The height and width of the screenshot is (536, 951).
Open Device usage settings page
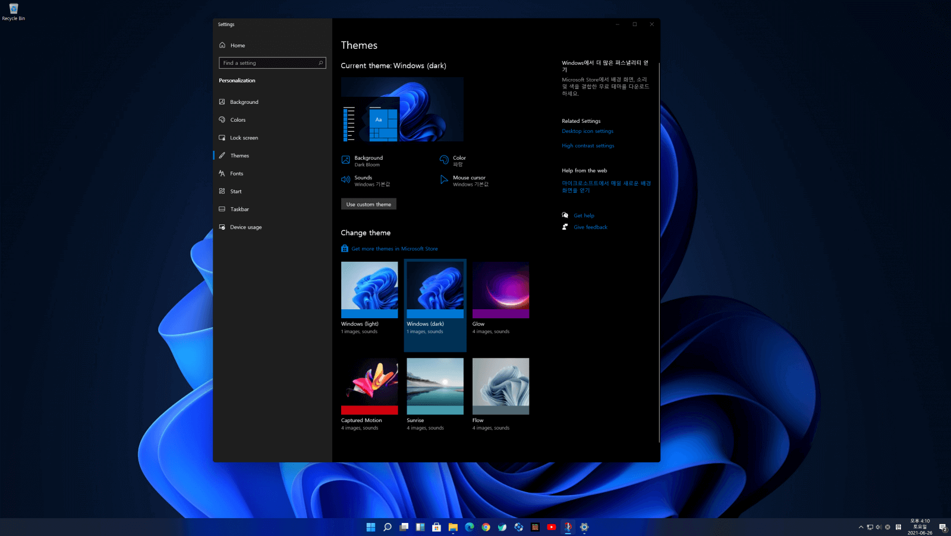pos(272,227)
